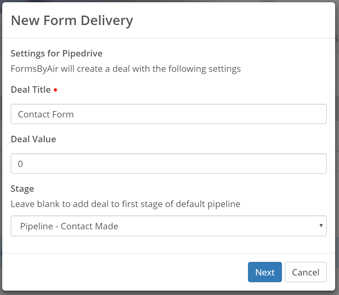This screenshot has width=339, height=295.
Task: Click the red required asterisk icon
Action: coord(55,90)
